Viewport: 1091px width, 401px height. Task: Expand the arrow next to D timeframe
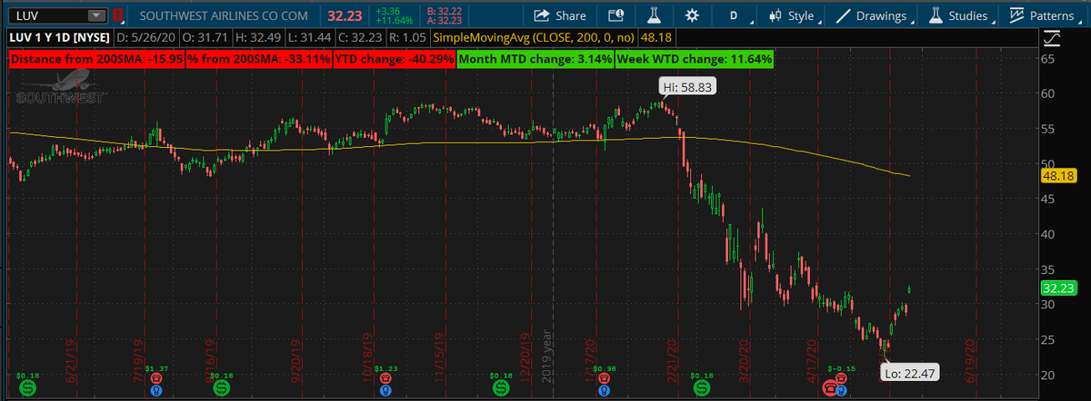[x=752, y=21]
